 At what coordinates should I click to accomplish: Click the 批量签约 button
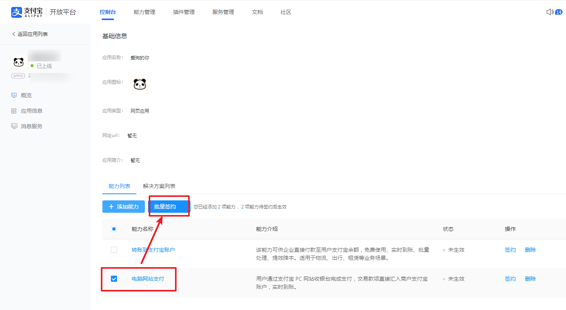[x=169, y=207]
